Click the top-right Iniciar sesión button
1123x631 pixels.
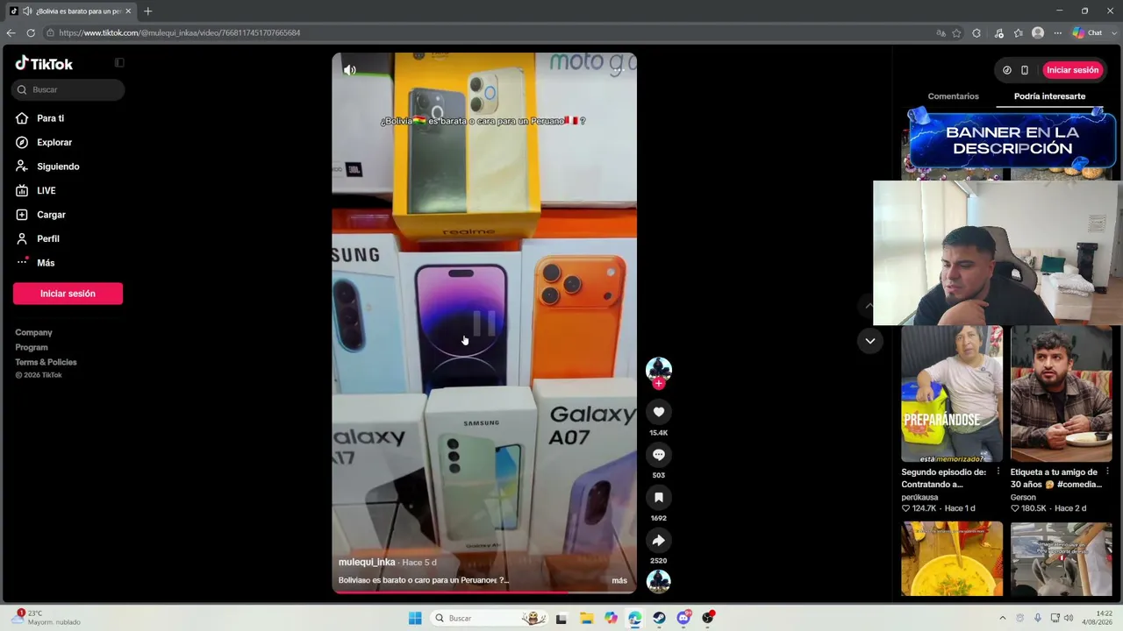click(x=1072, y=70)
